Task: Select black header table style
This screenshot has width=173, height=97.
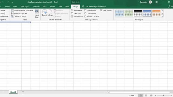Action: pyautogui.click(x=138, y=13)
